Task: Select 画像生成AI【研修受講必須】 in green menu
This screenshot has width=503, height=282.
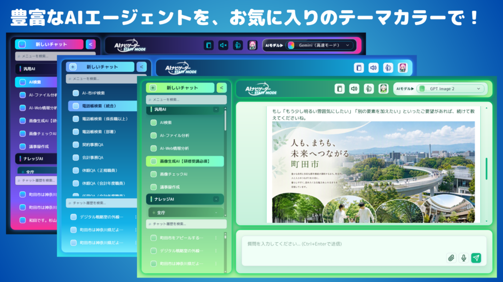Action: [185, 161]
